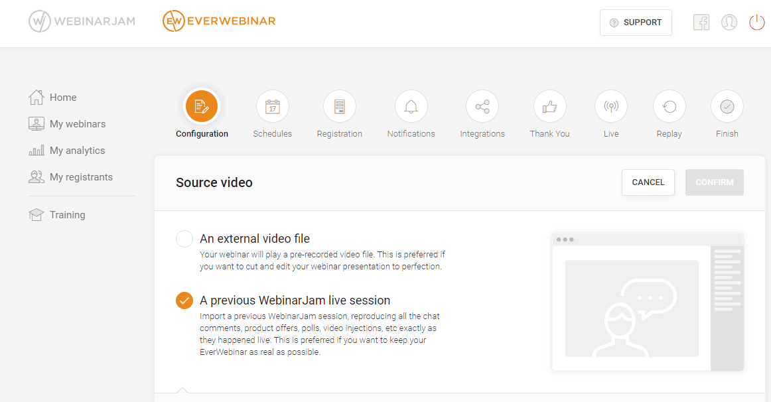Click the Thank You thumbs-up icon
The height and width of the screenshot is (402, 771).
coord(550,106)
